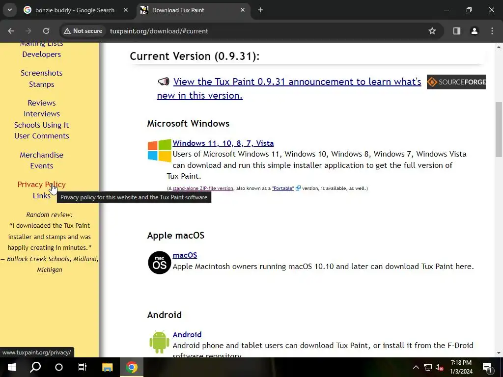Click the macOS logo icon
Image resolution: width=503 pixels, height=377 pixels.
point(160,263)
